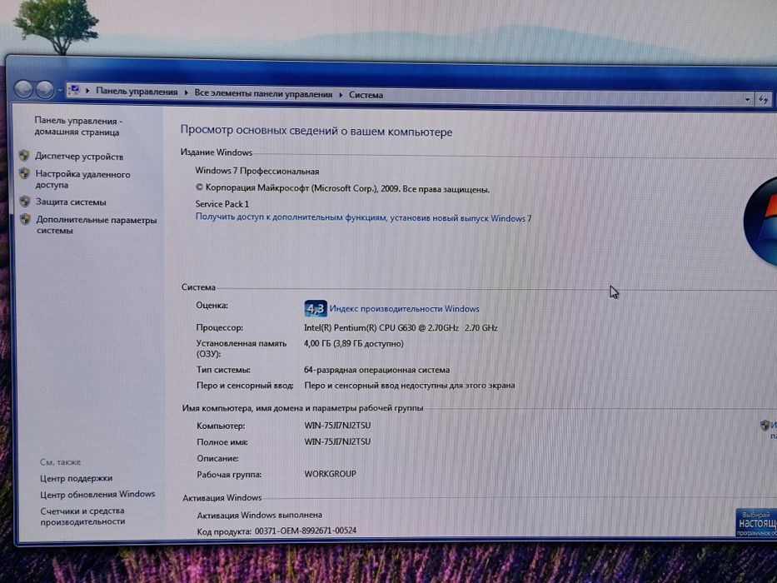777x583 pixels.
Task: Click shield icon beside 'Настройка удаленного доступа'
Action: (24, 173)
